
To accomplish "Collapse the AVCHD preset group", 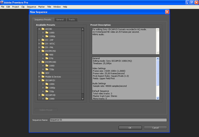I will point(39,29).
